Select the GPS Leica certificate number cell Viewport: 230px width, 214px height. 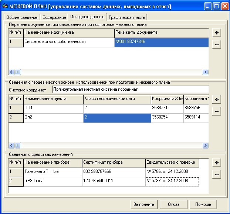tap(113, 181)
